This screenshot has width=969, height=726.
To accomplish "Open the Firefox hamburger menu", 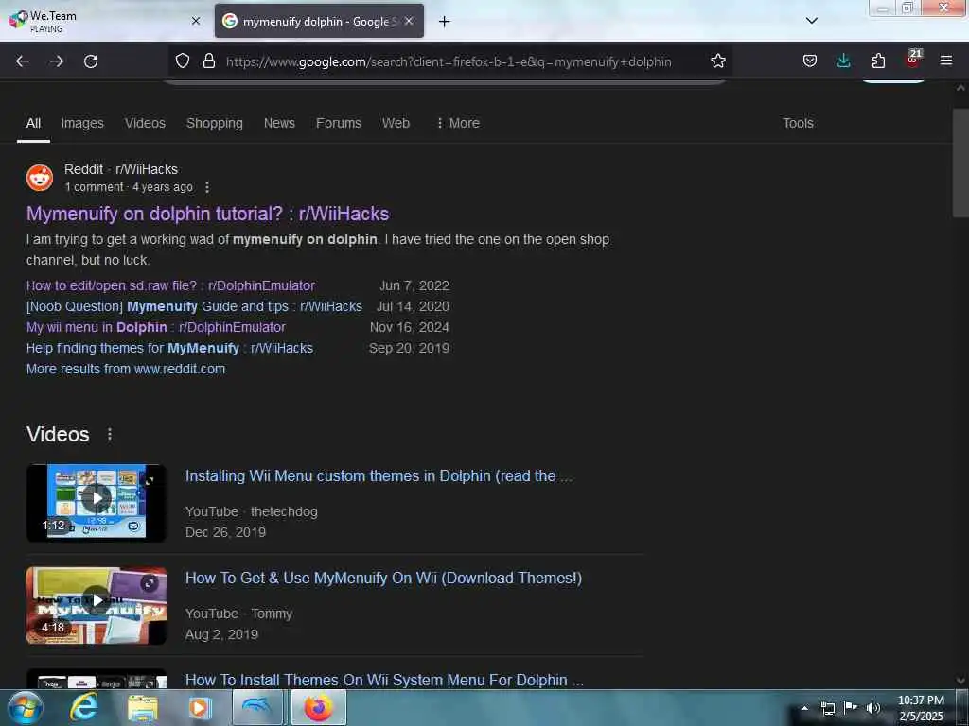I will click(946, 61).
